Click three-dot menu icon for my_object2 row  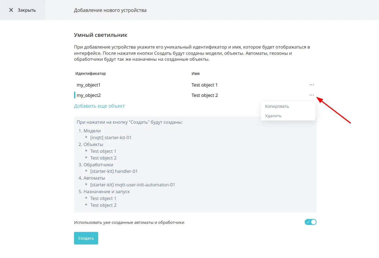311,95
